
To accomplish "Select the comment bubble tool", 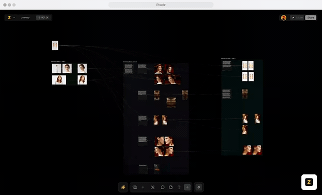I will click(163, 187).
